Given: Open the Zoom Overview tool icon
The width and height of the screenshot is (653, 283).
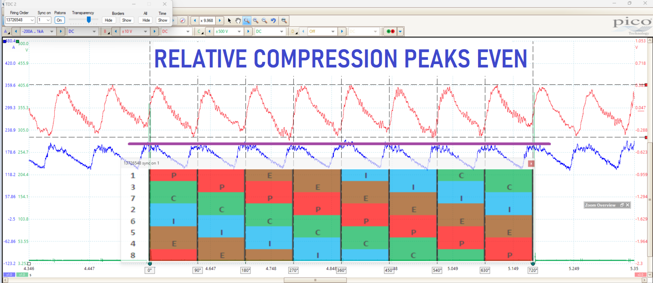Looking at the screenshot, I should tap(284, 20).
